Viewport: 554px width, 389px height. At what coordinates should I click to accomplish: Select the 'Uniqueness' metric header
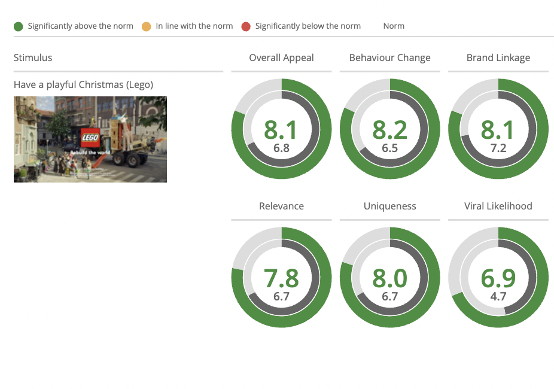(x=389, y=206)
